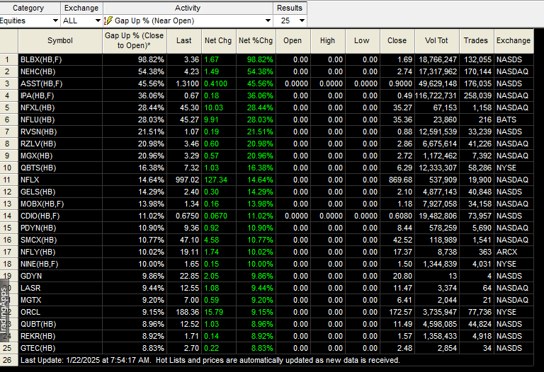
Task: Click the Low column header
Action: 362,40
